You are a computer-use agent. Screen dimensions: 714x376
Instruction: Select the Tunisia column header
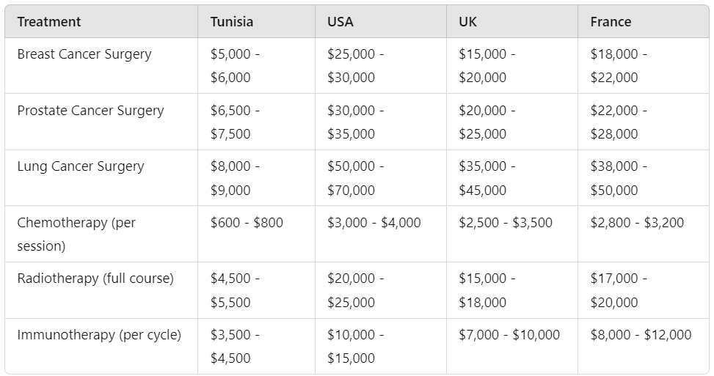pos(232,22)
